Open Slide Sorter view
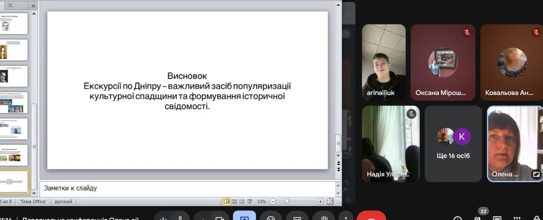 [x=234, y=202]
